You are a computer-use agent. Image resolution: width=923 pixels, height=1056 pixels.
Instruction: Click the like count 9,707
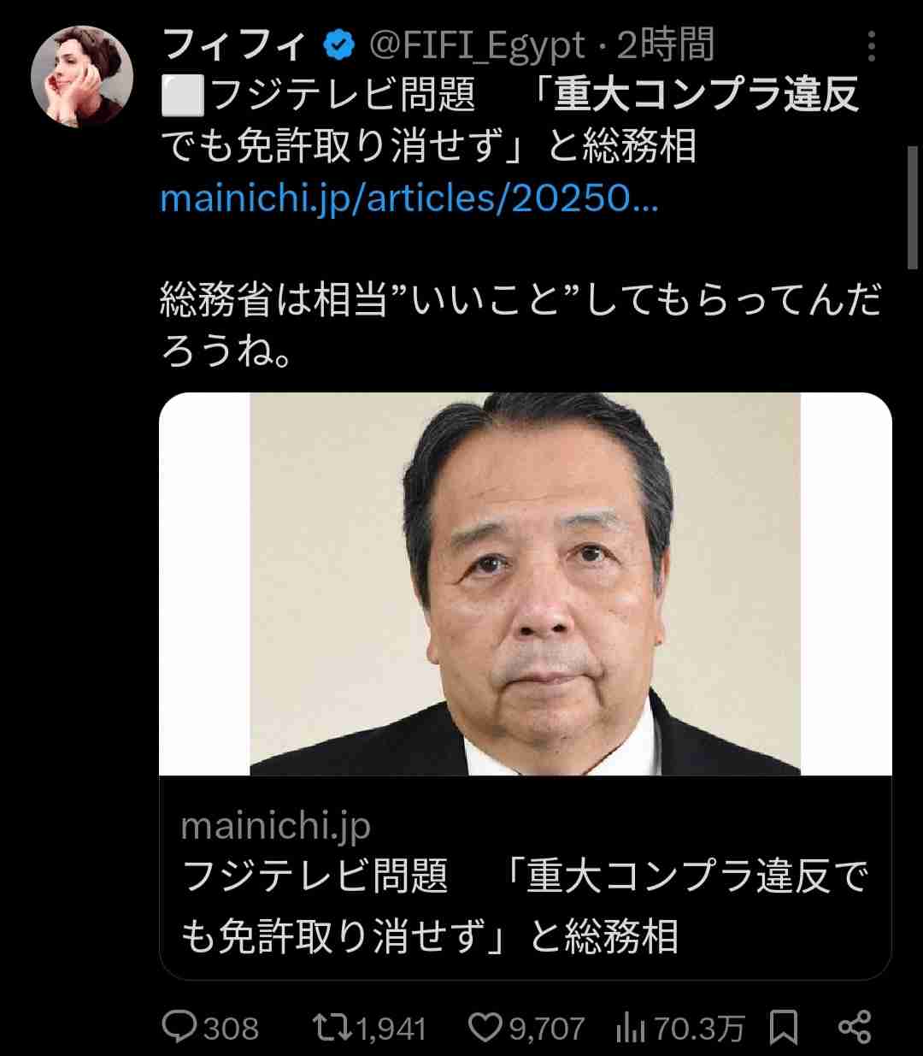pyautogui.click(x=547, y=1028)
